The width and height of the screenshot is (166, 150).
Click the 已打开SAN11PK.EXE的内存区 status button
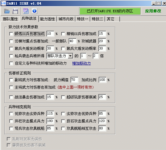point(110,11)
